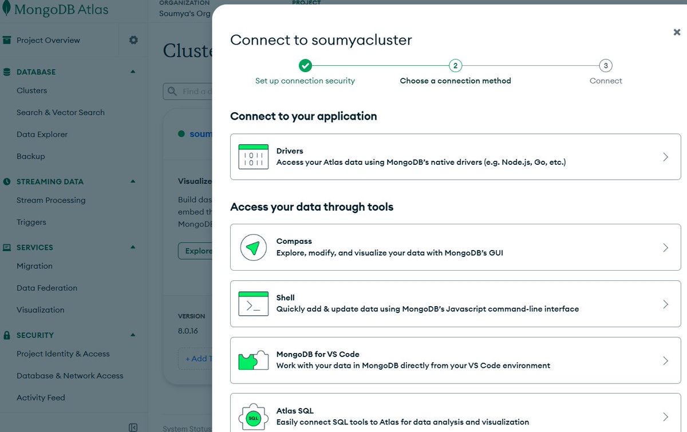Open Shell option chevron

pos(665,304)
